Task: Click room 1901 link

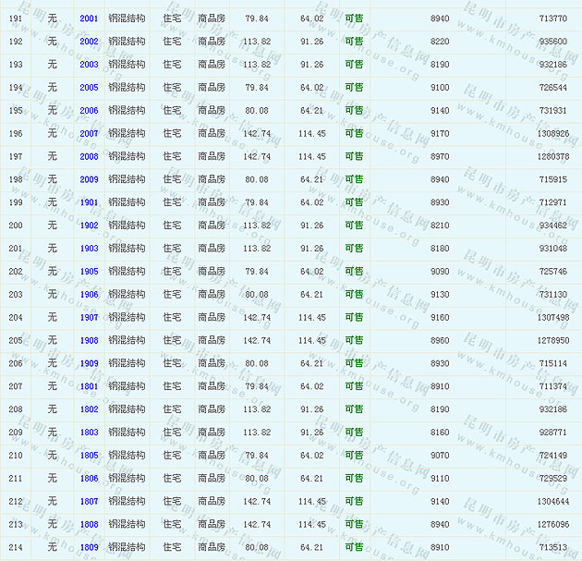Action: pyautogui.click(x=89, y=202)
